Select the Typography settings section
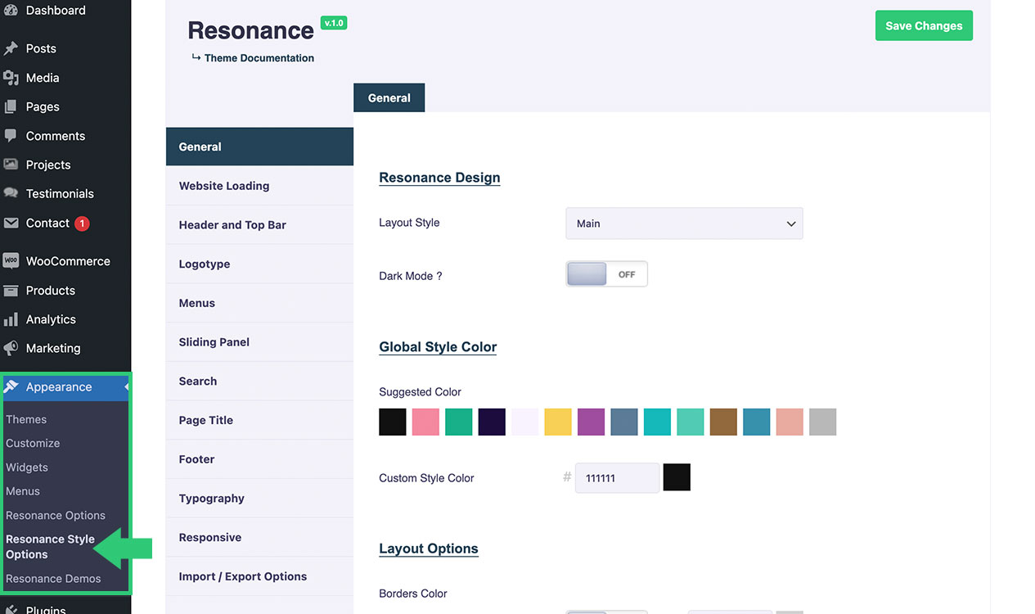Image resolution: width=1035 pixels, height=614 pixels. pyautogui.click(x=212, y=499)
